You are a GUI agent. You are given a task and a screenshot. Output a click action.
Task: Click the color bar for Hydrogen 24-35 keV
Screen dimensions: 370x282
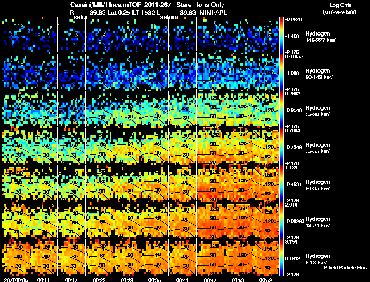point(282,183)
